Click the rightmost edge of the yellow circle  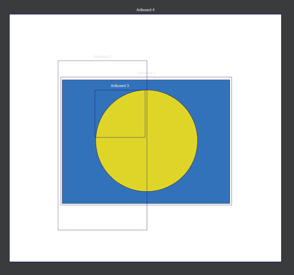click(197, 141)
